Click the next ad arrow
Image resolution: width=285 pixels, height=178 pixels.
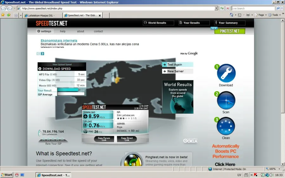(42, 54)
